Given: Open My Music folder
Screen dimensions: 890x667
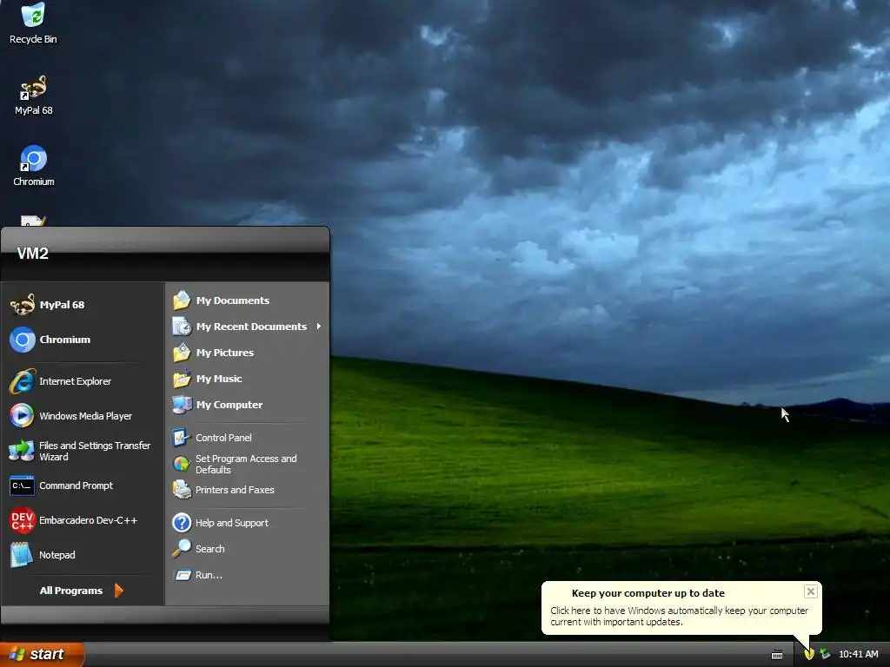Looking at the screenshot, I should tap(247, 379).
